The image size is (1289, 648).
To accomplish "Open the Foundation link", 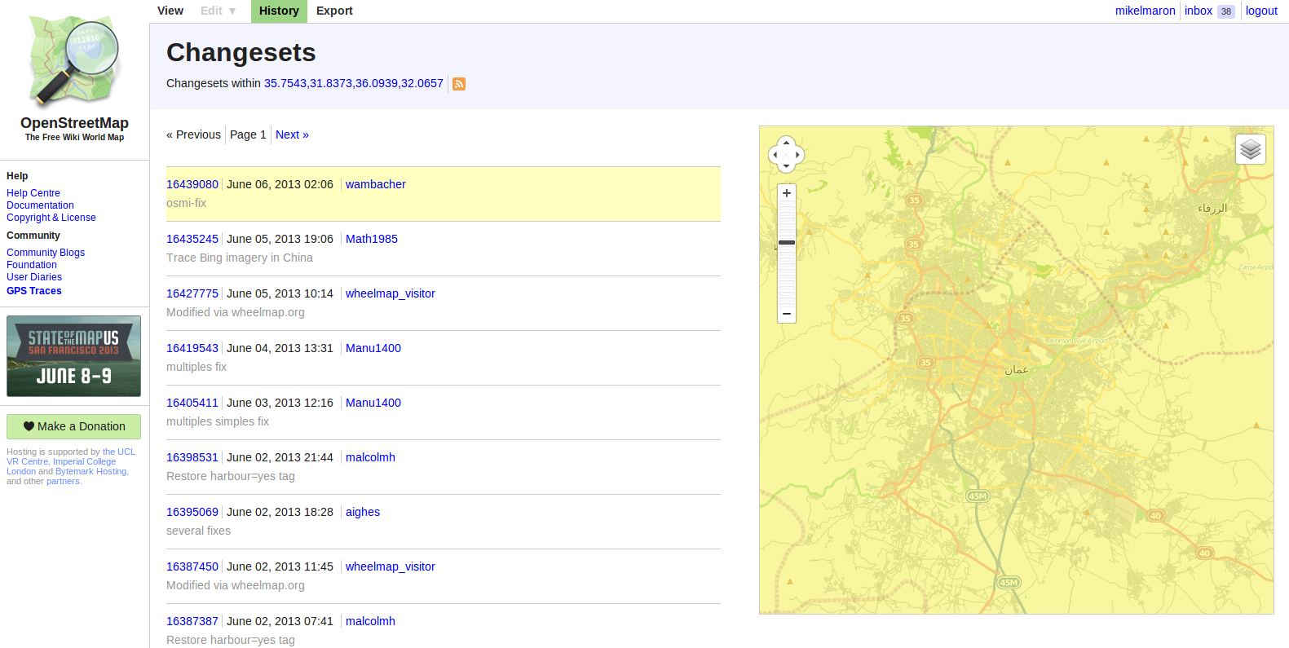I will [x=32, y=265].
